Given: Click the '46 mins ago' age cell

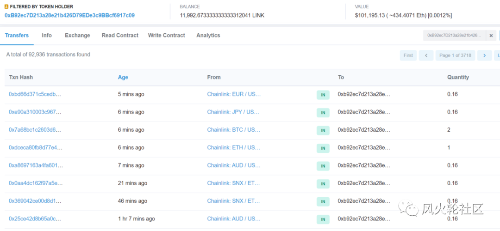Looking at the screenshot, I should pyautogui.click(x=133, y=201).
